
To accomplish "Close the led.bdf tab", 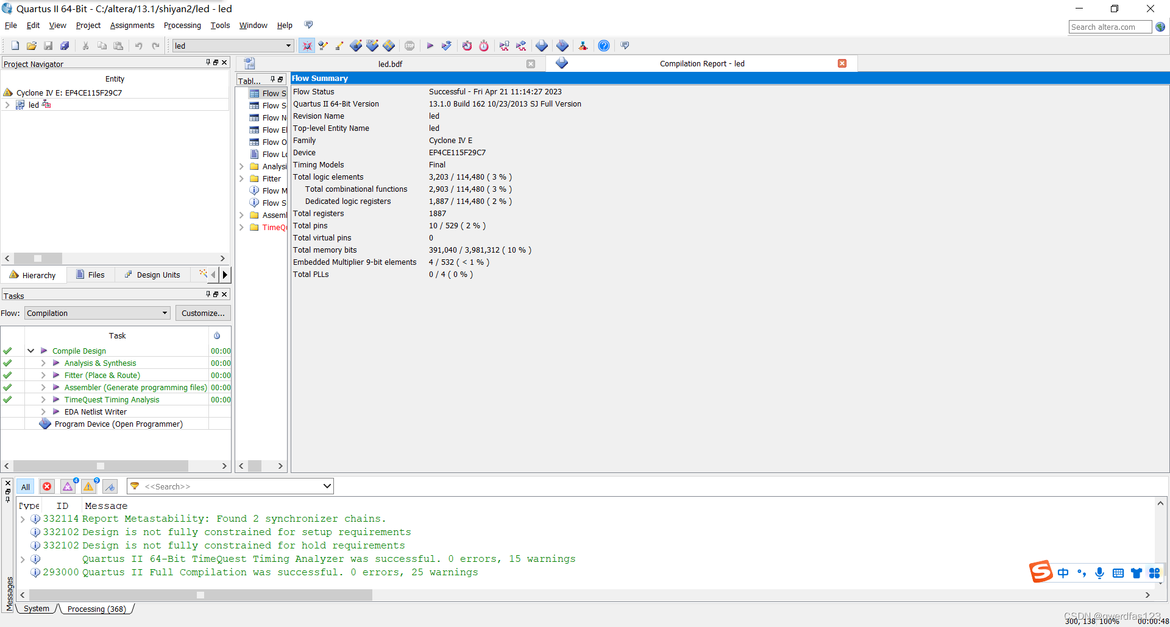I will pyautogui.click(x=531, y=64).
